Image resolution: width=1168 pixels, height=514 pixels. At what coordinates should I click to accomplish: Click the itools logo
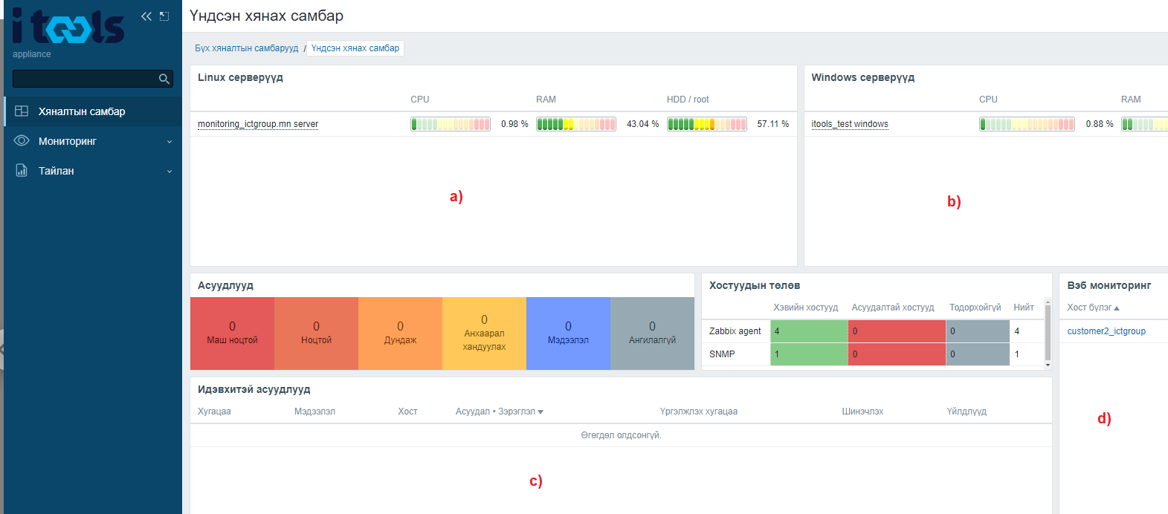point(68,26)
